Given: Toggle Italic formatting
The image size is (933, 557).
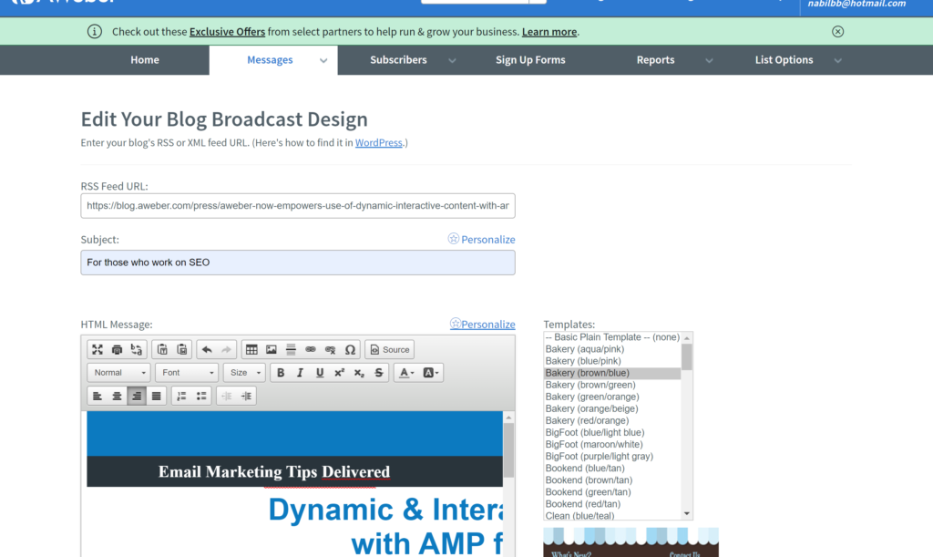Looking at the screenshot, I should pyautogui.click(x=301, y=373).
